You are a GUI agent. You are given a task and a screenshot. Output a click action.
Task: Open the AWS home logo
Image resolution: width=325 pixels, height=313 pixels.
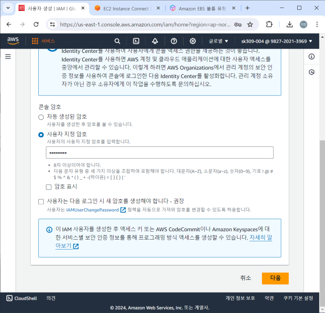click(x=13, y=41)
